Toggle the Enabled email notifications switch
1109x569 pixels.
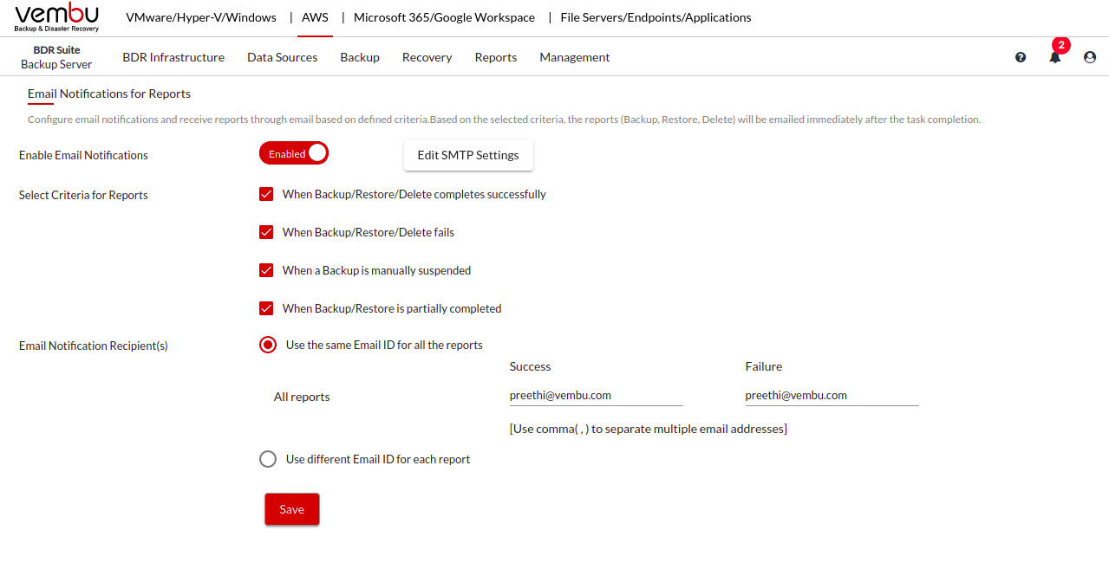(x=294, y=153)
